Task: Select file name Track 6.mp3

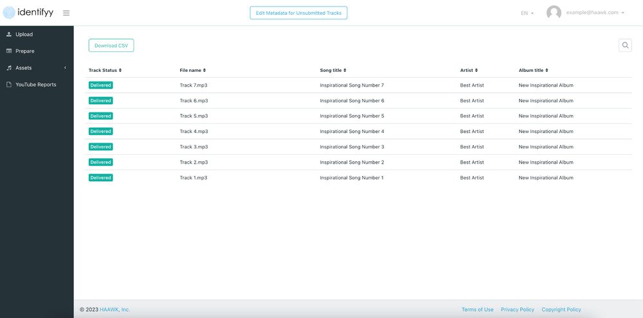Action: pyautogui.click(x=194, y=101)
